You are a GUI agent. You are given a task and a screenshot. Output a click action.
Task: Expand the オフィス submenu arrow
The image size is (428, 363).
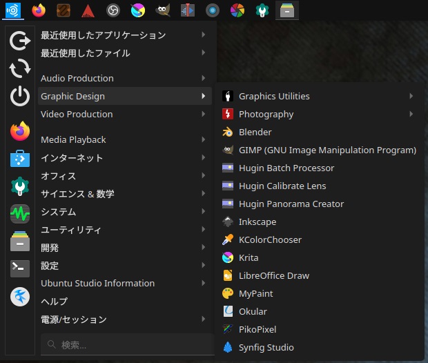point(204,175)
